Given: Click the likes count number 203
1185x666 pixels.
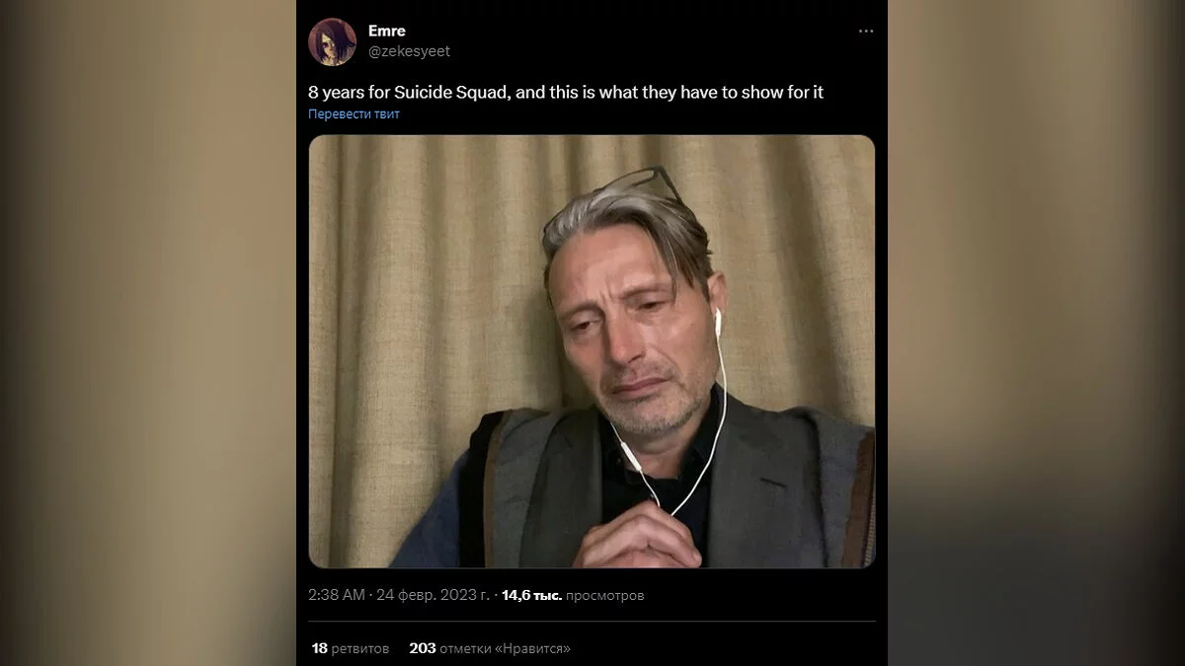Looking at the screenshot, I should click(x=422, y=648).
